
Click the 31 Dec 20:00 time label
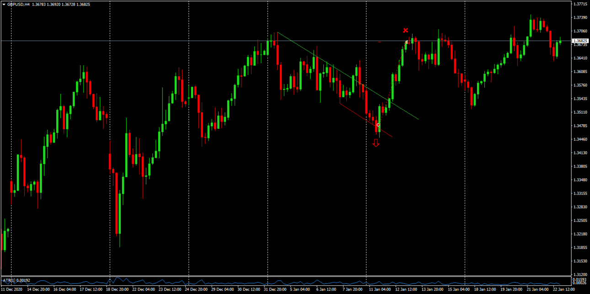click(275, 289)
